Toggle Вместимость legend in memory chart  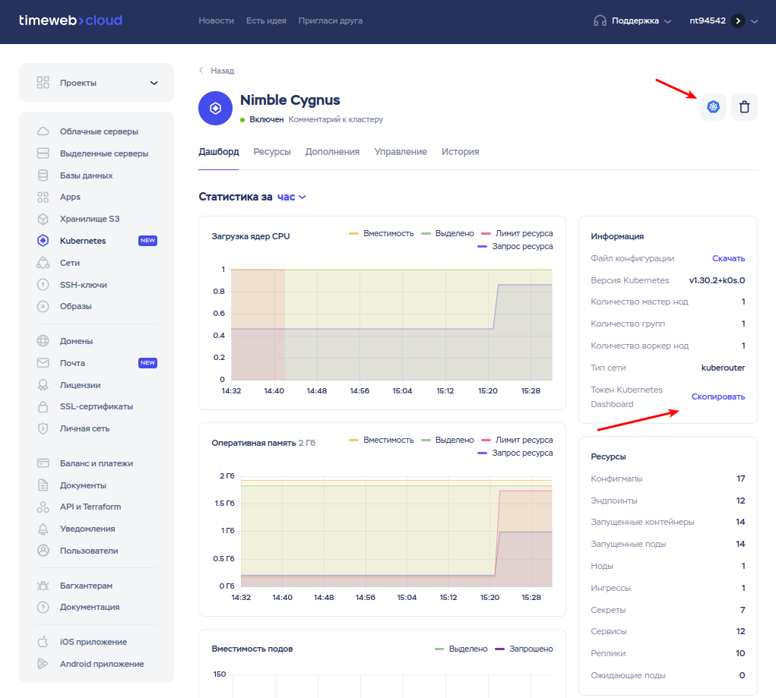click(x=381, y=440)
